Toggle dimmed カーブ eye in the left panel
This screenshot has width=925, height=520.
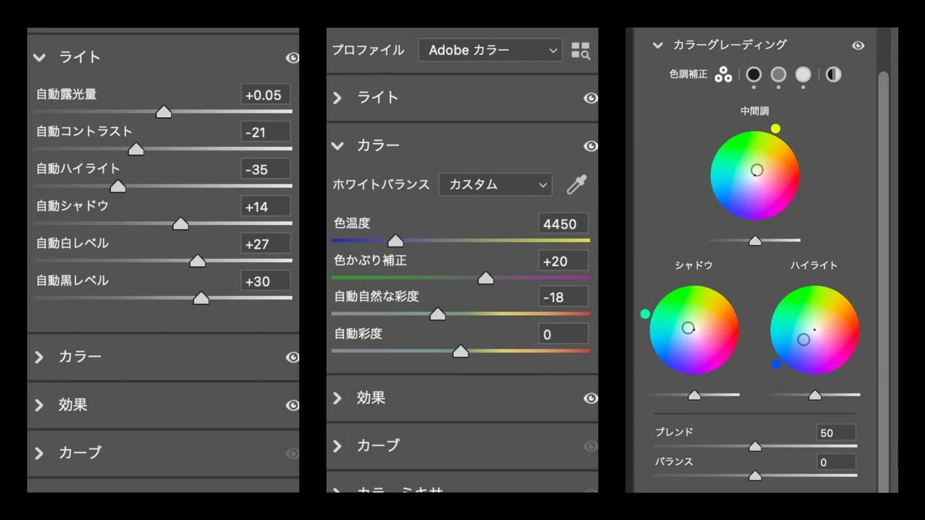(x=292, y=454)
